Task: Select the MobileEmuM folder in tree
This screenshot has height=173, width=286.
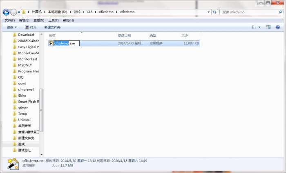Action: [26, 53]
